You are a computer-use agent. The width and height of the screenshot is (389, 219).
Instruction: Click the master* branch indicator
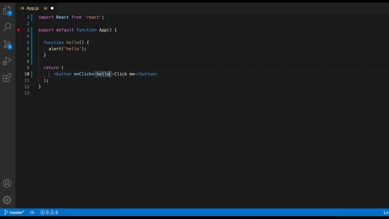14,212
